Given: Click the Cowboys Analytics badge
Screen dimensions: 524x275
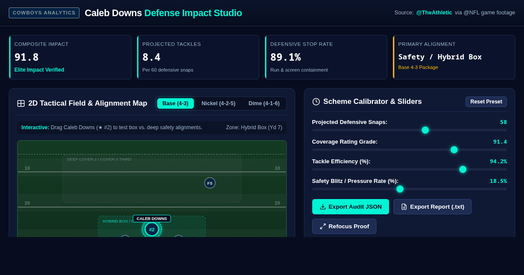Looking at the screenshot, I should click(44, 13).
